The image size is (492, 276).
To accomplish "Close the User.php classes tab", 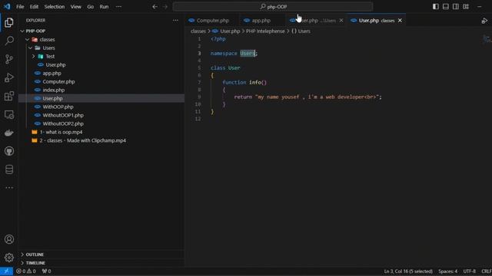I will (x=400, y=21).
